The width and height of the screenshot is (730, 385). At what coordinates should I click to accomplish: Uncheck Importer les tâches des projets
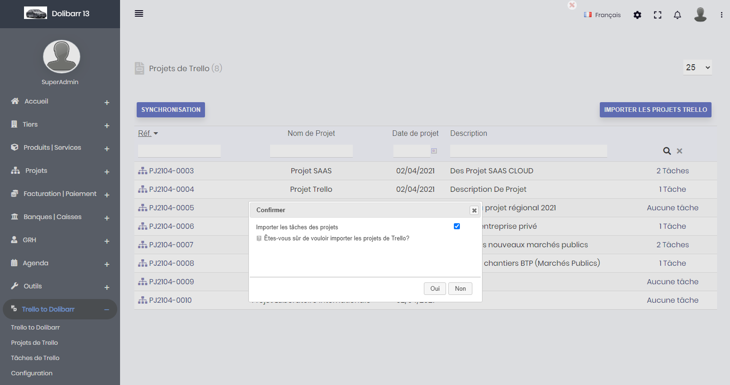pyautogui.click(x=457, y=226)
